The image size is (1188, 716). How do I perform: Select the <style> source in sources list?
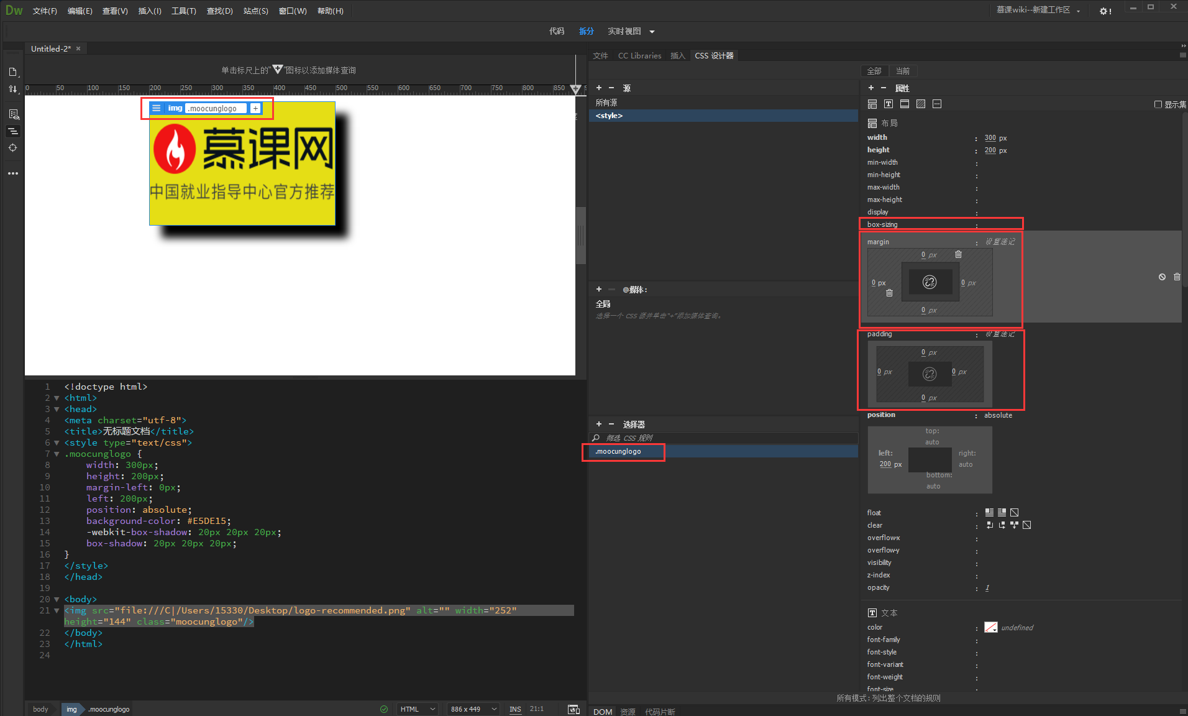[723, 116]
